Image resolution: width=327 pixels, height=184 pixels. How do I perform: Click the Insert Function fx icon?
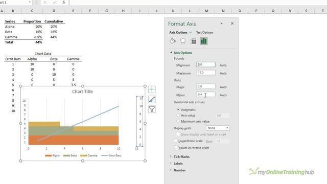click(63, 2)
